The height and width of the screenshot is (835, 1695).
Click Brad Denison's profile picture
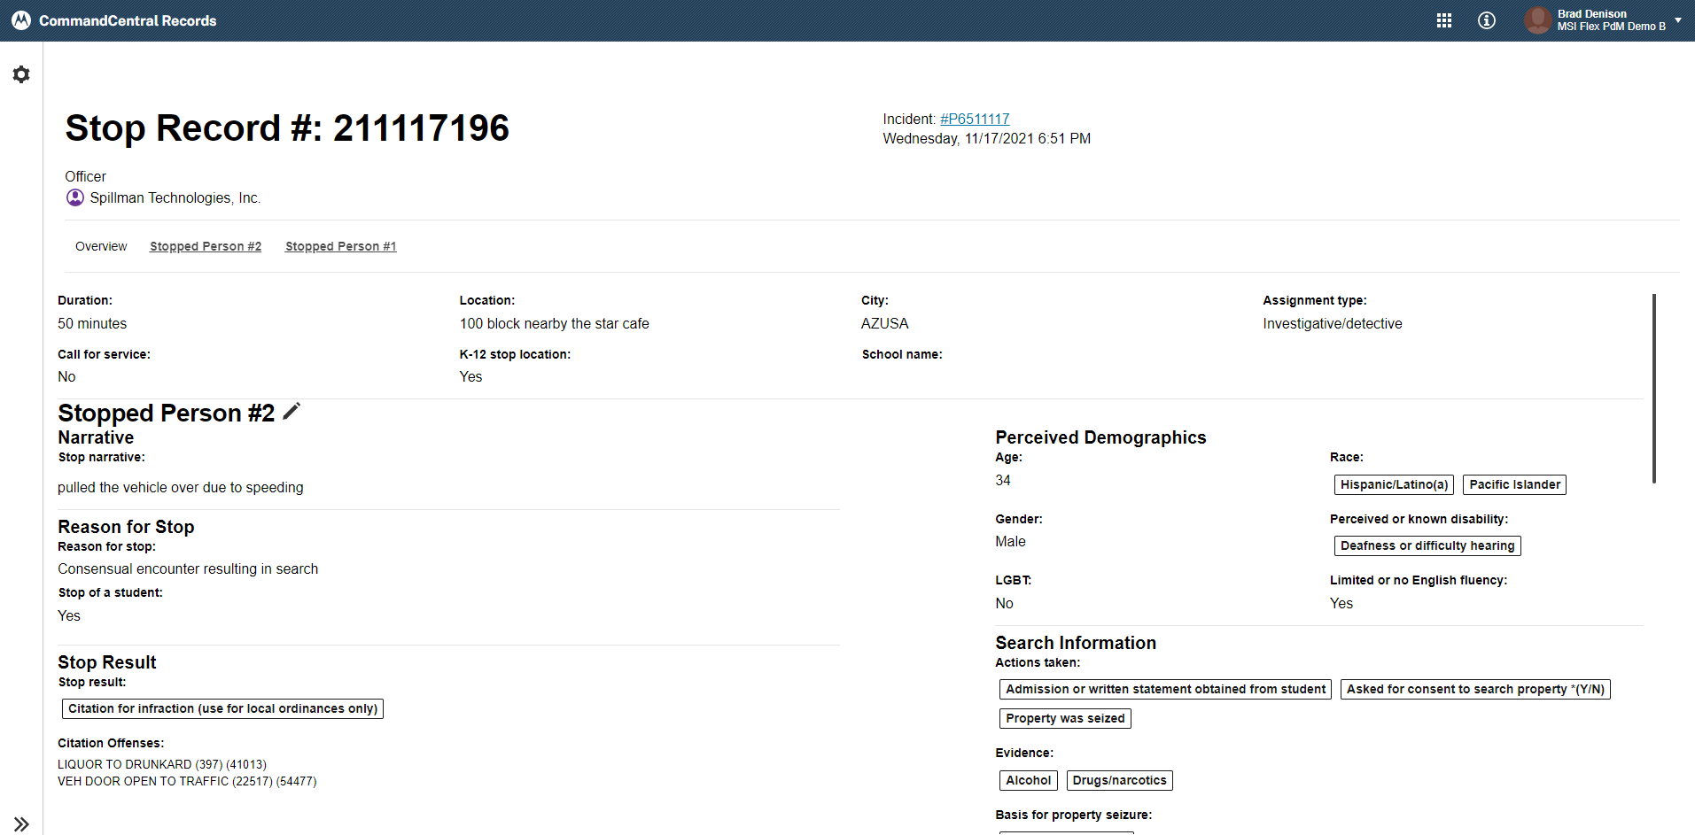[1537, 20]
